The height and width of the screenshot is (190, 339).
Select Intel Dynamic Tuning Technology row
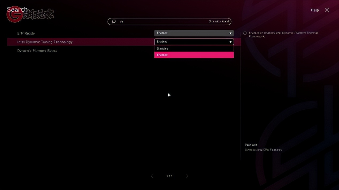[124, 42]
